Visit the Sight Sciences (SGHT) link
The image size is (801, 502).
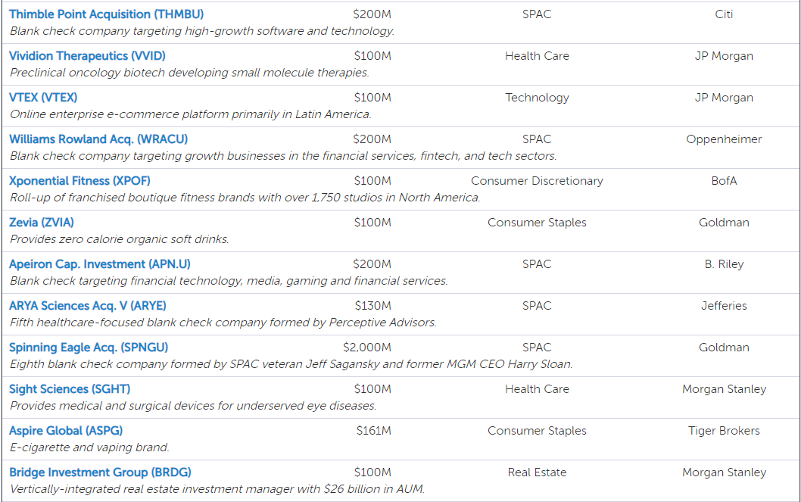pyautogui.click(x=70, y=388)
